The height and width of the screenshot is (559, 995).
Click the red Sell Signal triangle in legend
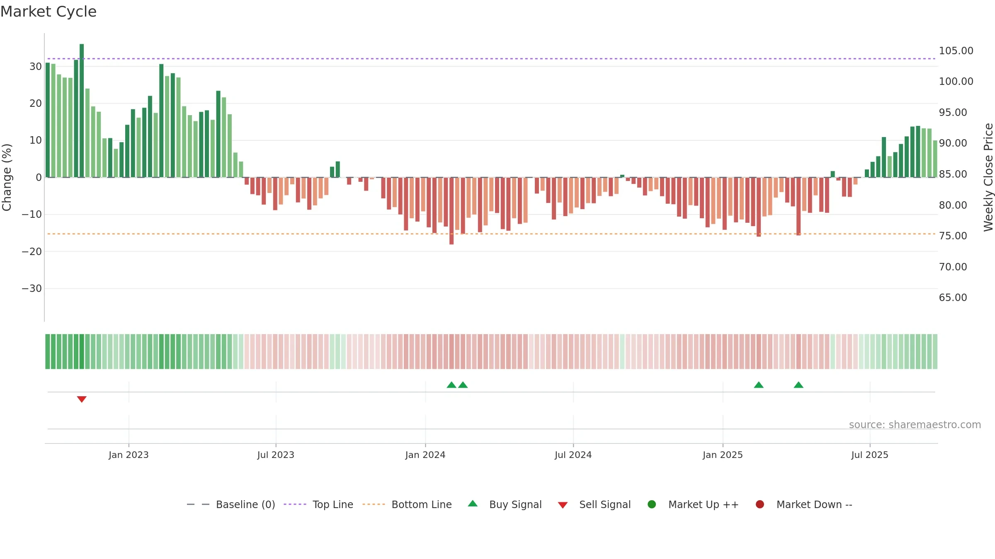(563, 505)
